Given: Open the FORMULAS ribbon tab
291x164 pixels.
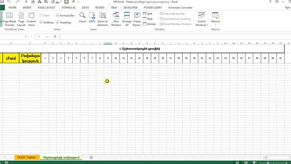Looking at the screenshot, I should pyautogui.click(x=69, y=7).
